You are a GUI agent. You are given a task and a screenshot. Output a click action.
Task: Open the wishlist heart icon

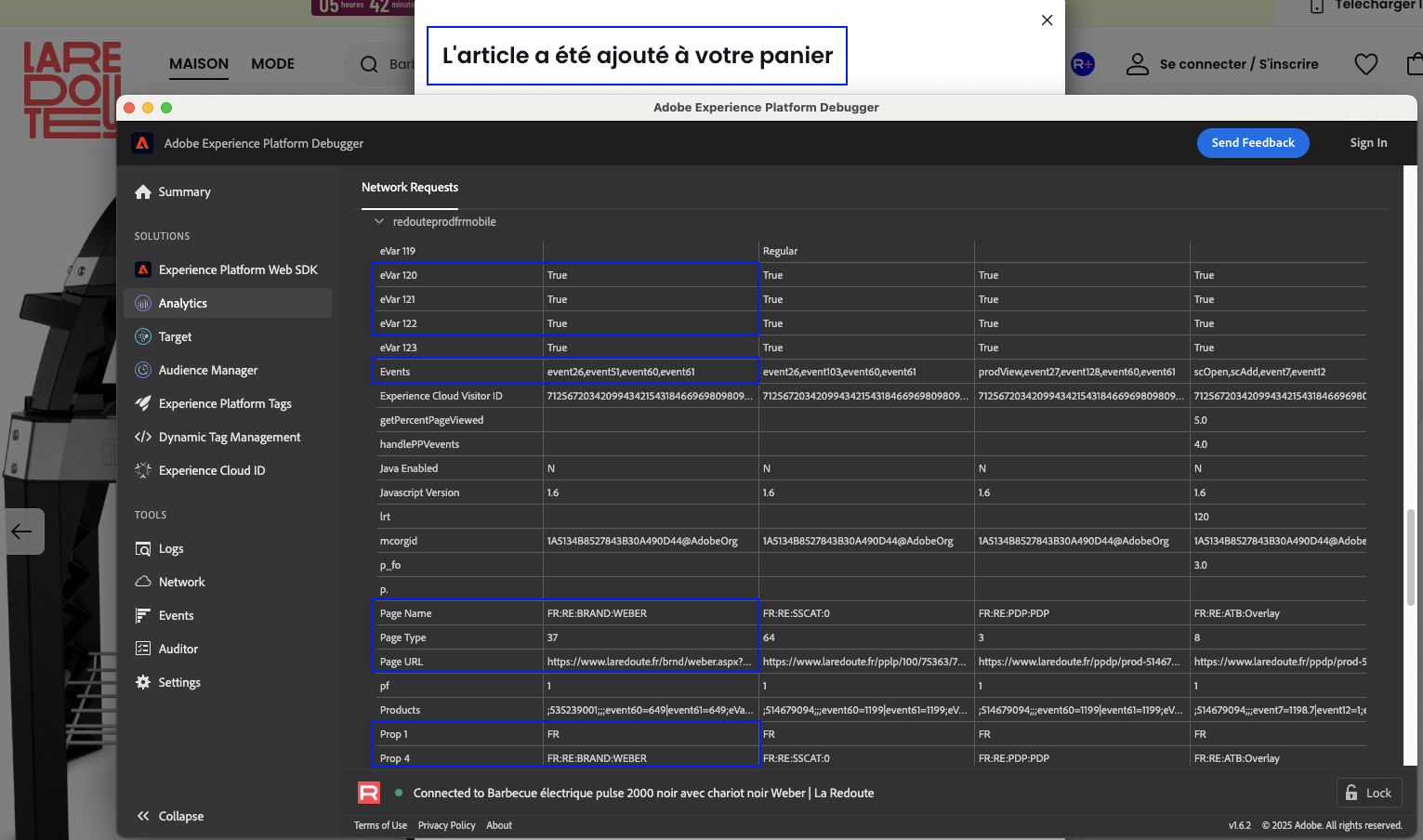[1365, 64]
